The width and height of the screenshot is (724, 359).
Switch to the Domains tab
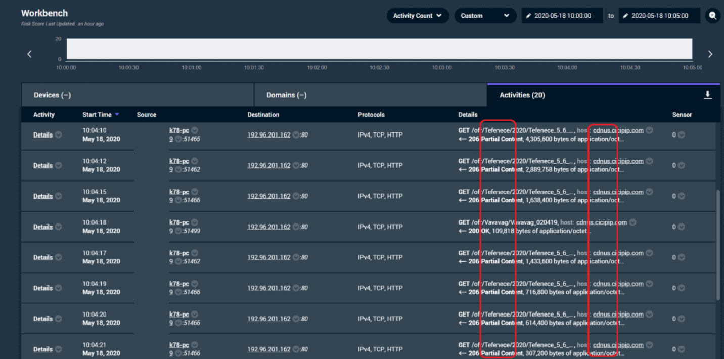click(370, 95)
